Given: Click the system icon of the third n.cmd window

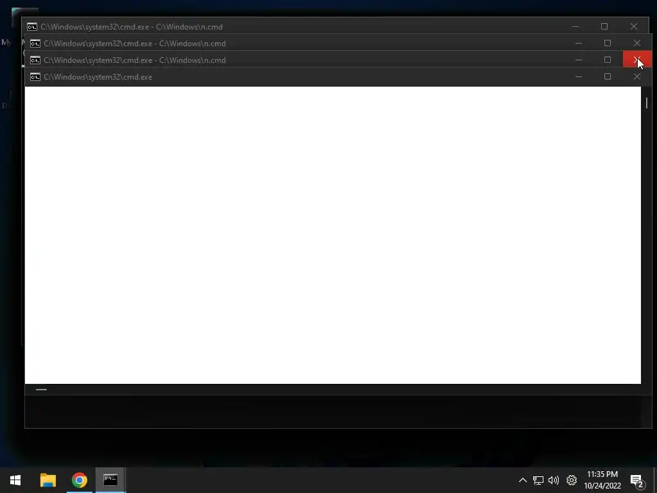Looking at the screenshot, I should pyautogui.click(x=35, y=60).
